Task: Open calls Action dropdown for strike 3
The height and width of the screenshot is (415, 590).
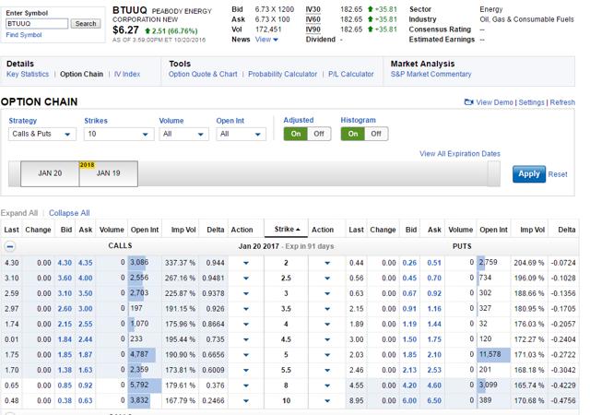Action: point(246,293)
